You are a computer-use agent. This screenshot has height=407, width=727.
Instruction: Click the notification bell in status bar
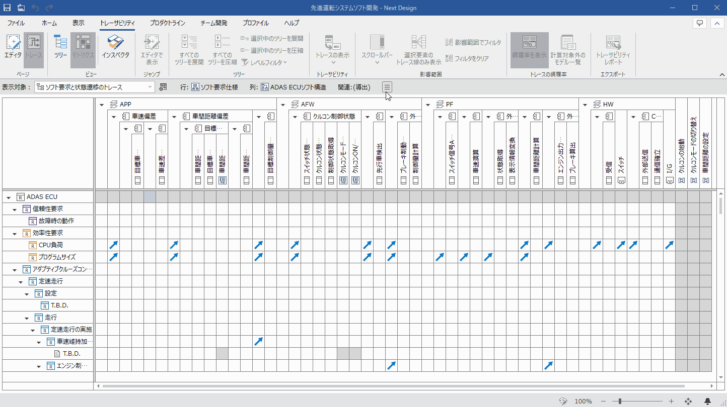707,401
